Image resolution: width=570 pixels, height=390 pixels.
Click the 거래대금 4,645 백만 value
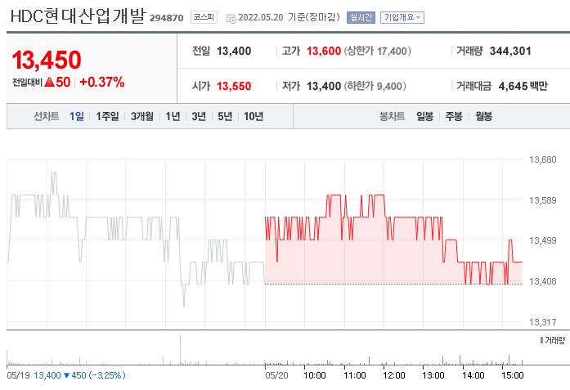click(x=523, y=86)
